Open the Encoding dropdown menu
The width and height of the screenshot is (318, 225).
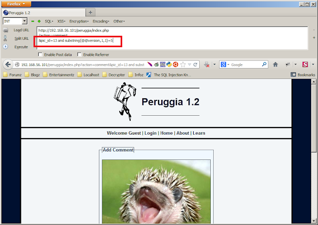101,21
